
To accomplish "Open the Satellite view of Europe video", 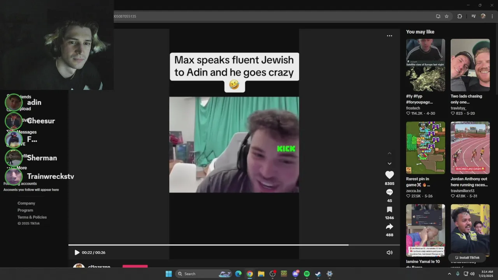I will click(426, 65).
